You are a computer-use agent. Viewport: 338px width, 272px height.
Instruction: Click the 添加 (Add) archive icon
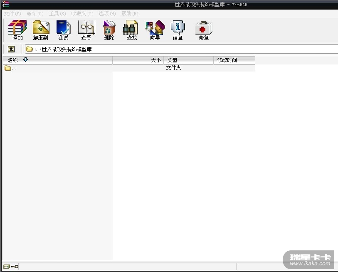coord(17,30)
